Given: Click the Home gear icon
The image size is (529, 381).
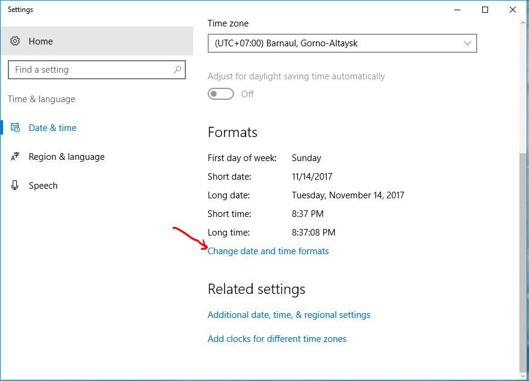Looking at the screenshot, I should point(16,41).
